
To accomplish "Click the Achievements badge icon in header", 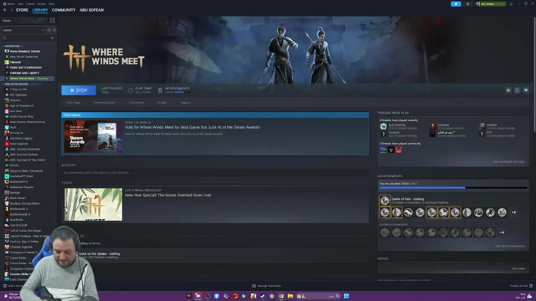I will click(160, 90).
